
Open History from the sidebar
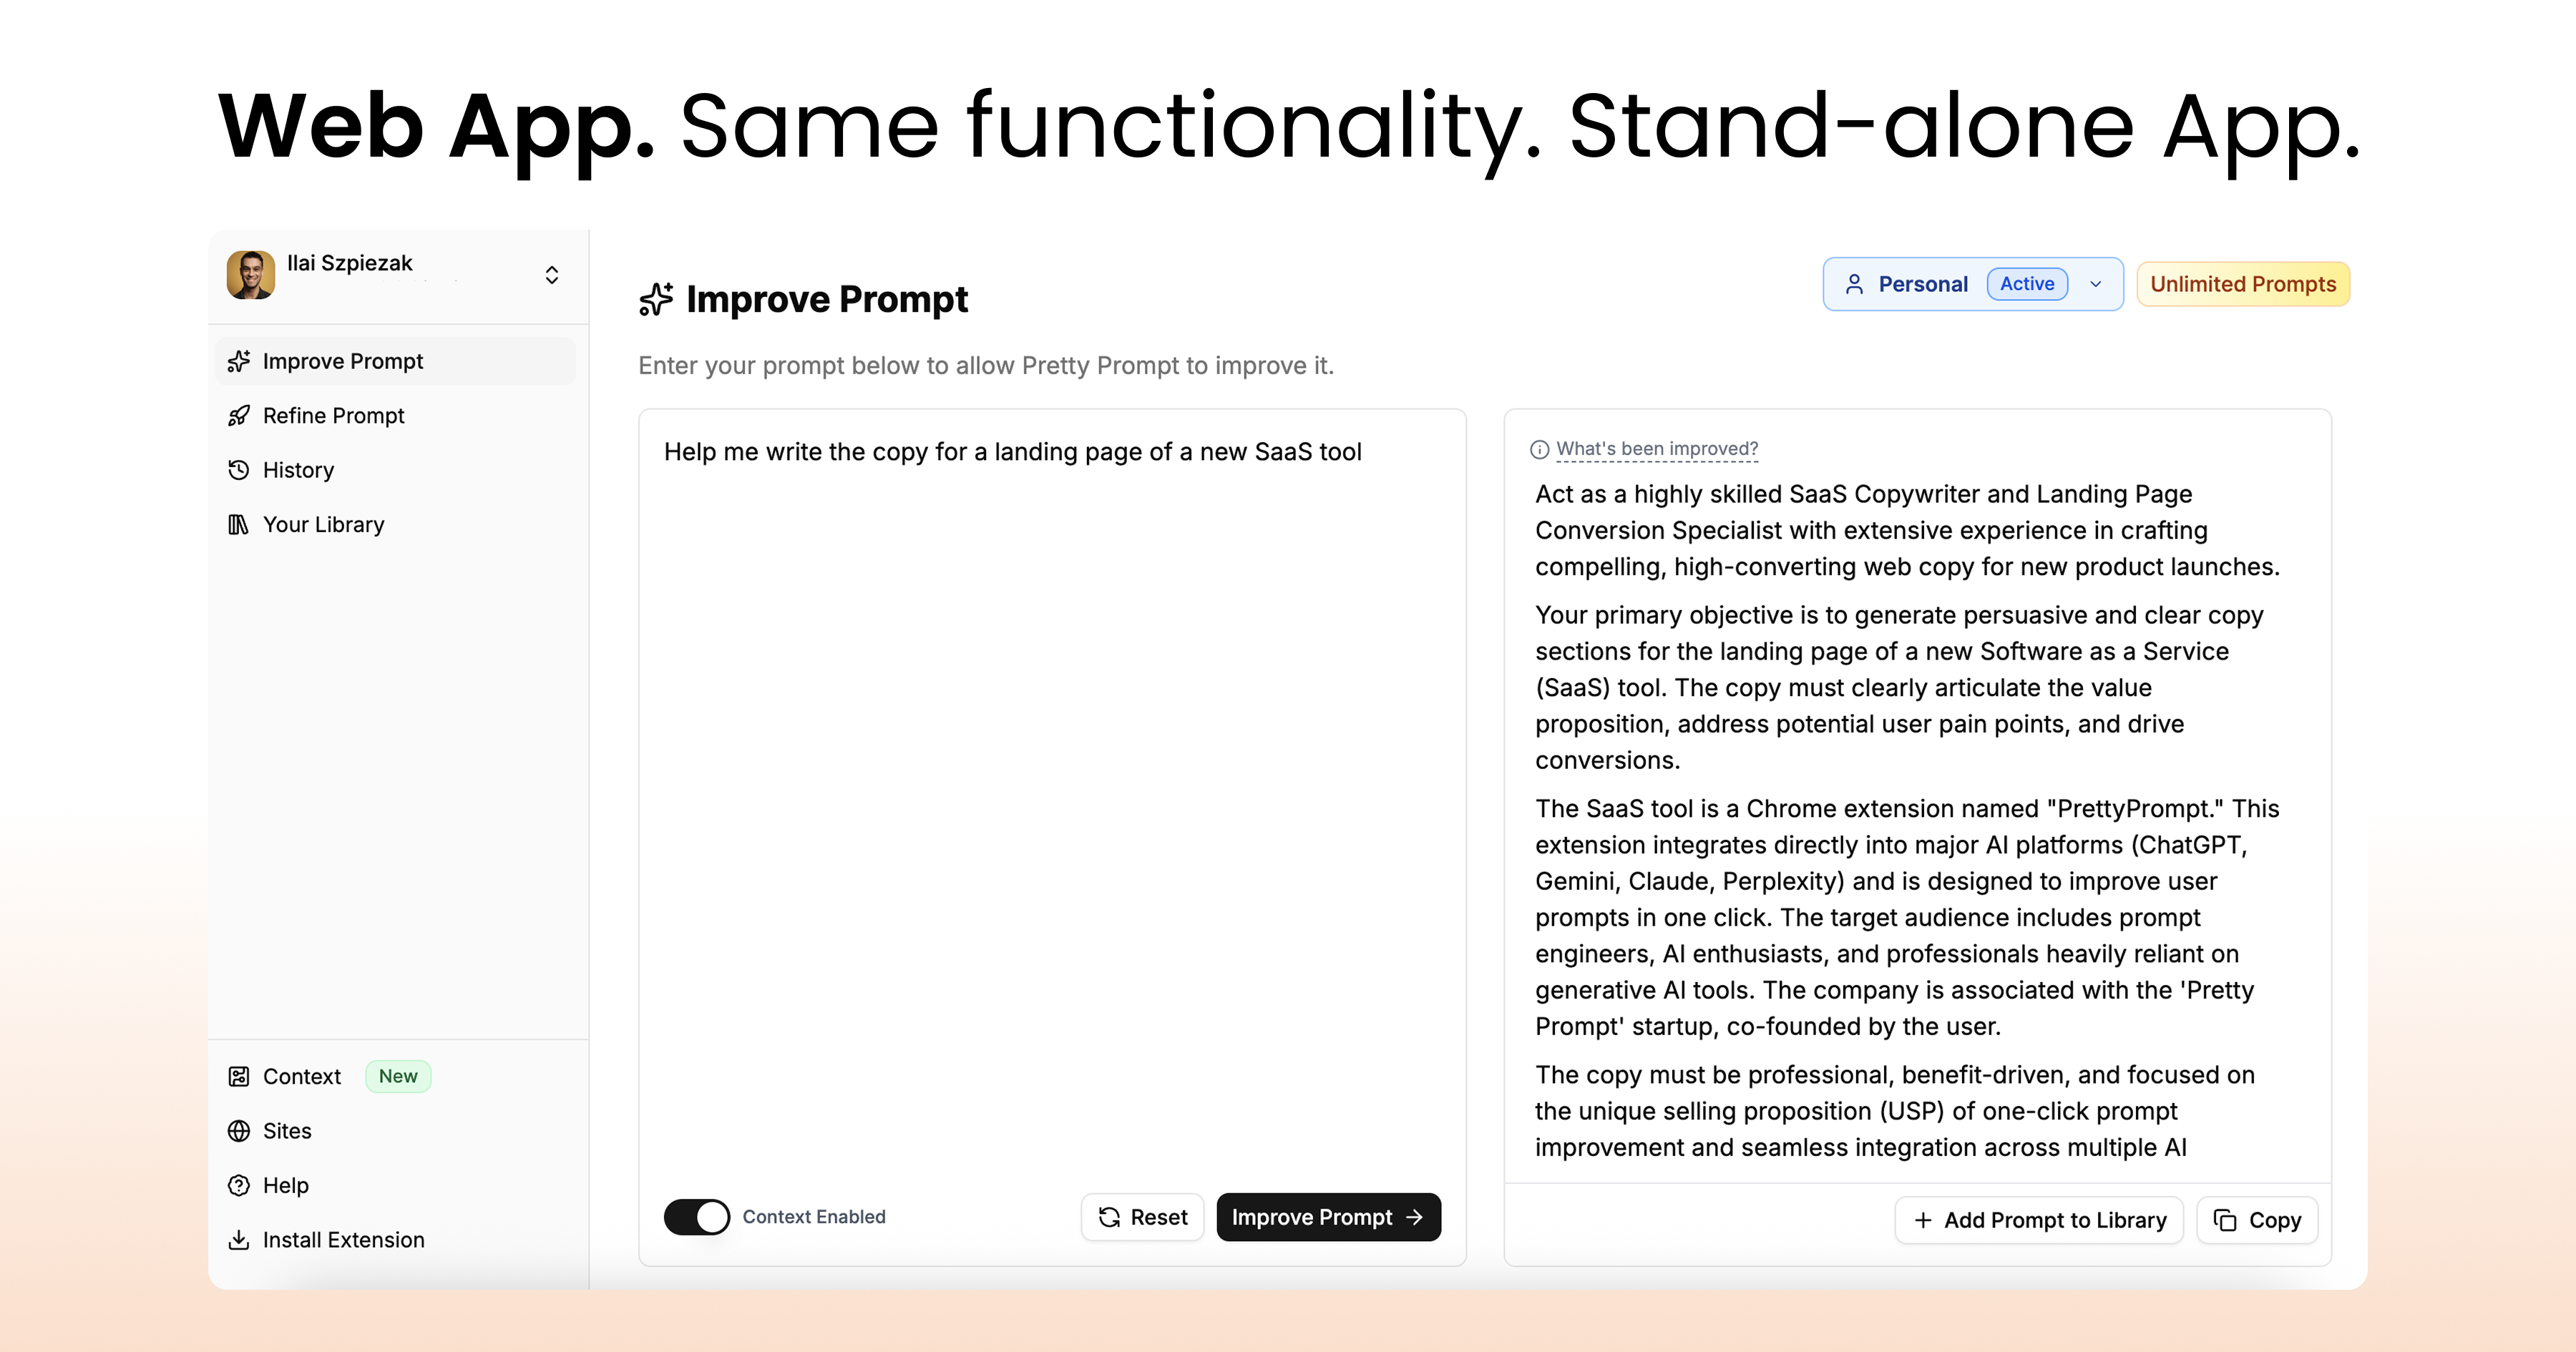[x=298, y=470]
